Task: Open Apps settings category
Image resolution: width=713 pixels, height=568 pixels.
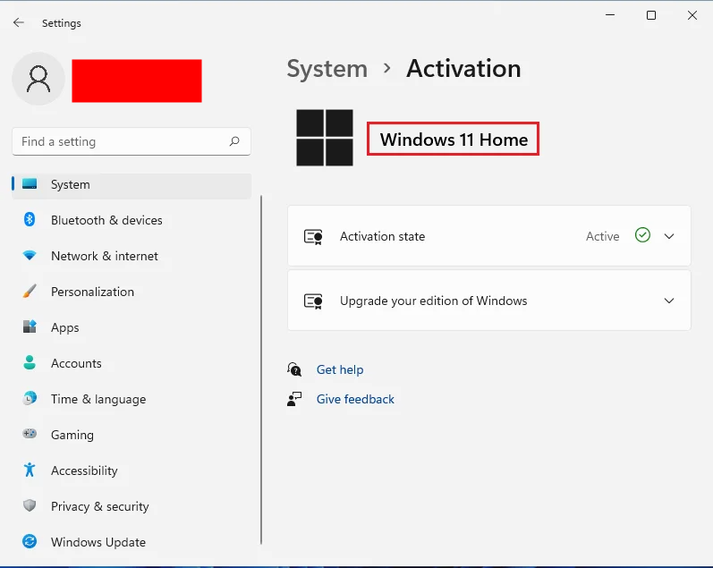Action: (132, 327)
